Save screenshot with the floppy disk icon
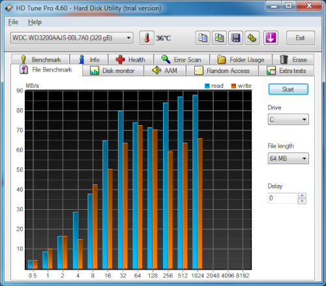Viewport: 326px width, 286px height. [235, 38]
